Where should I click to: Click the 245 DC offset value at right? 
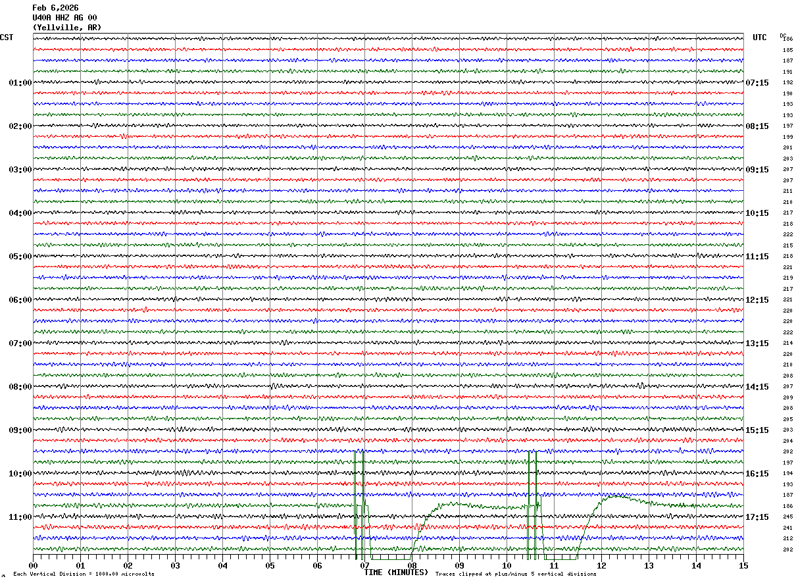point(787,517)
